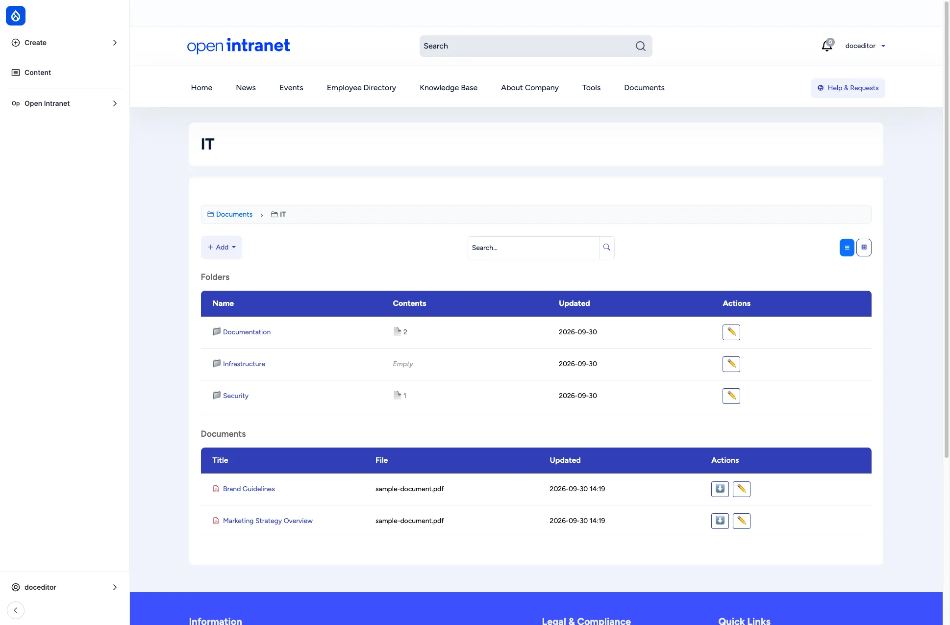The image size is (950, 625).
Task: Edit the Marketing Strategy Overview document
Action: 741,521
